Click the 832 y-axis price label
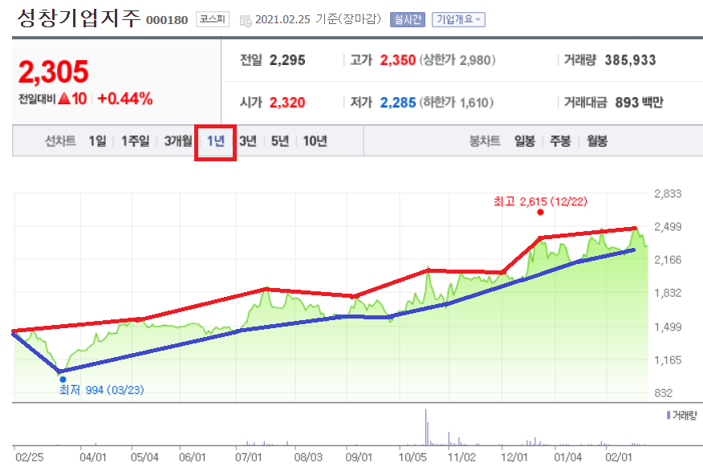 (x=664, y=393)
